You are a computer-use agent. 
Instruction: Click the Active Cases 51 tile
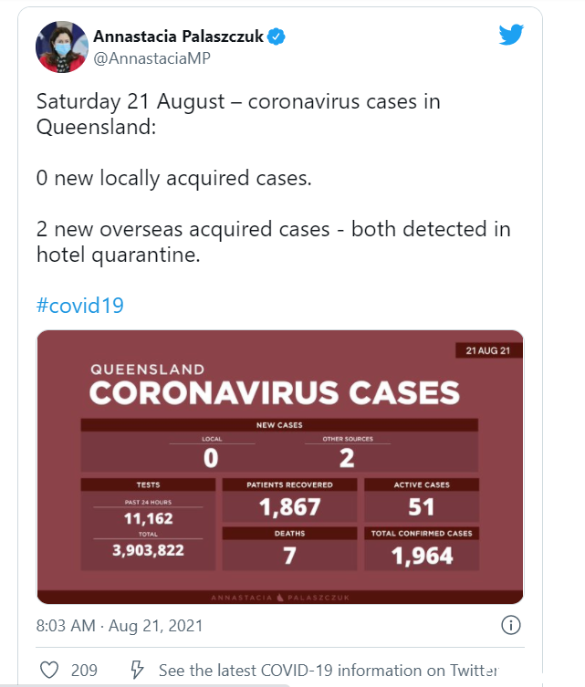pyautogui.click(x=422, y=500)
